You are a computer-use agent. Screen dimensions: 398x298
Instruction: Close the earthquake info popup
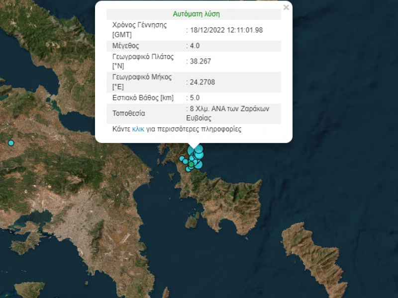[286, 7]
